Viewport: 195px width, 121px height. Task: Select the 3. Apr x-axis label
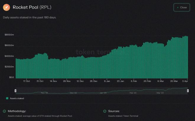click(x=185, y=81)
